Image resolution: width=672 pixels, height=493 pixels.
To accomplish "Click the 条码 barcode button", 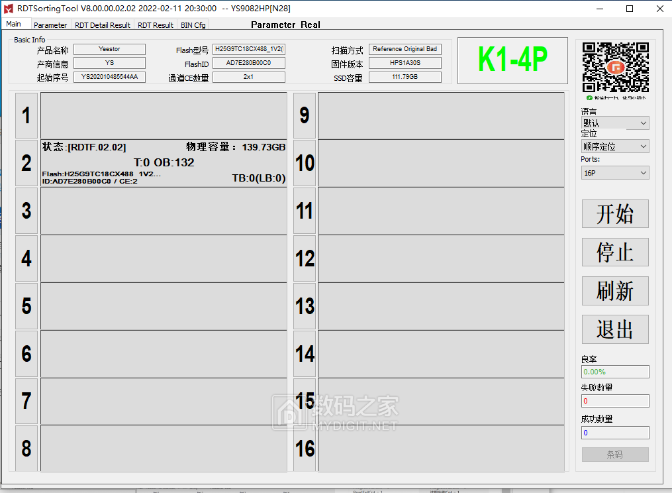I will 614,454.
